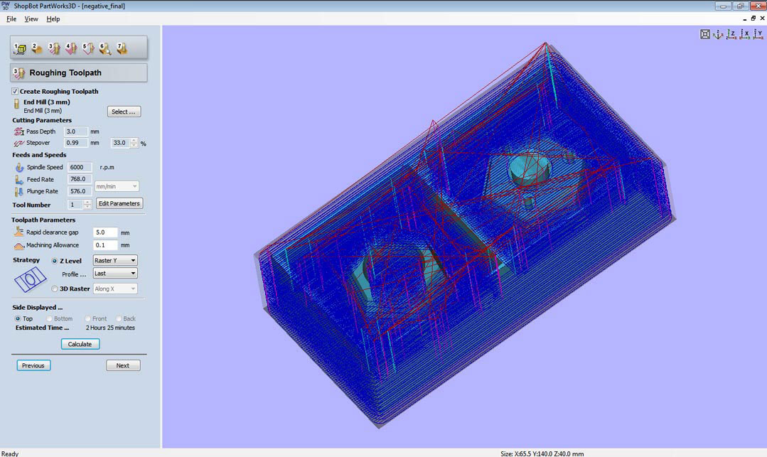Select the Bottom side displayed option
The image size is (767, 457).
click(50, 318)
